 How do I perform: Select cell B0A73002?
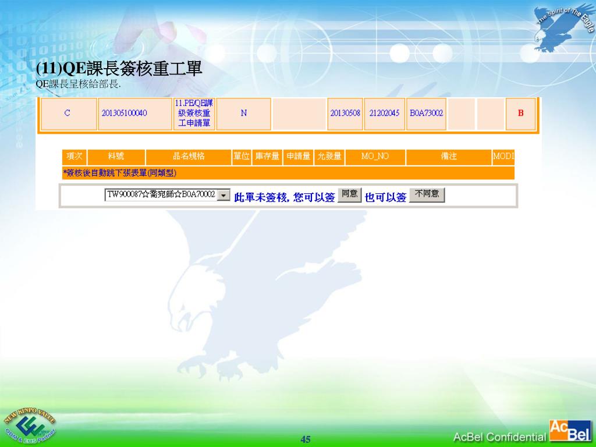coord(426,113)
